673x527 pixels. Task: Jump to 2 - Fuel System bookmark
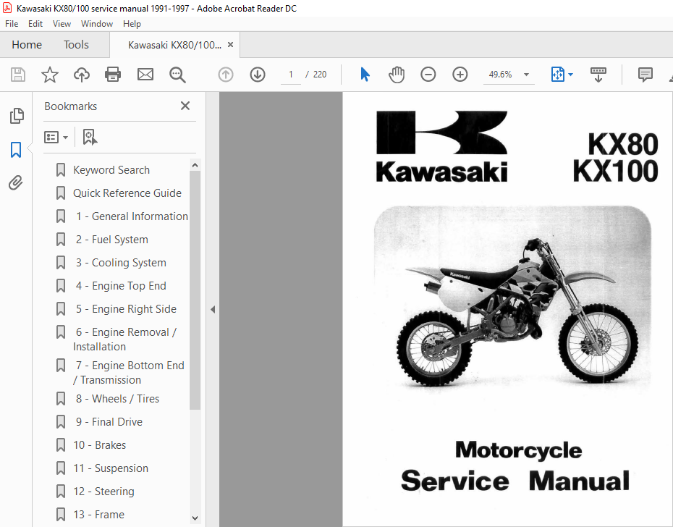coord(111,240)
